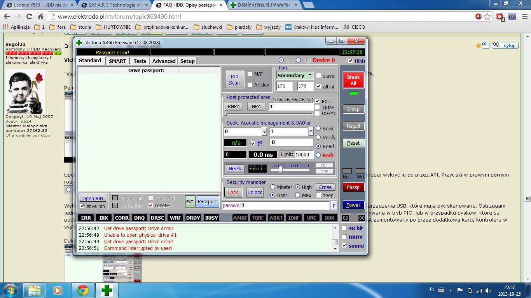Viewport: 531px width, 298px height.
Task: Click the volume icon in the system tray
Action: [x=487, y=290]
